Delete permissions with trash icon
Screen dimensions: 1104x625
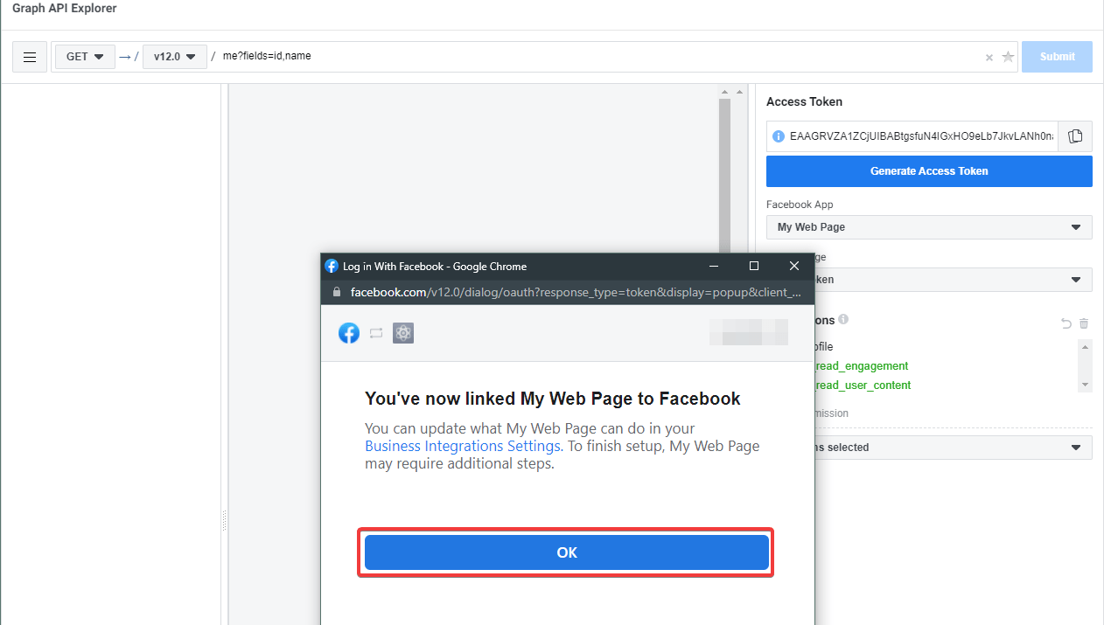click(1084, 323)
